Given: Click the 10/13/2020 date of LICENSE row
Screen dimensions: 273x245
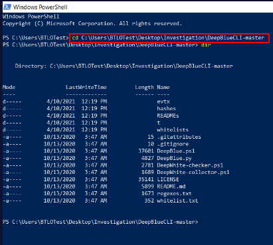Looking at the screenshot, I should 59,179.
